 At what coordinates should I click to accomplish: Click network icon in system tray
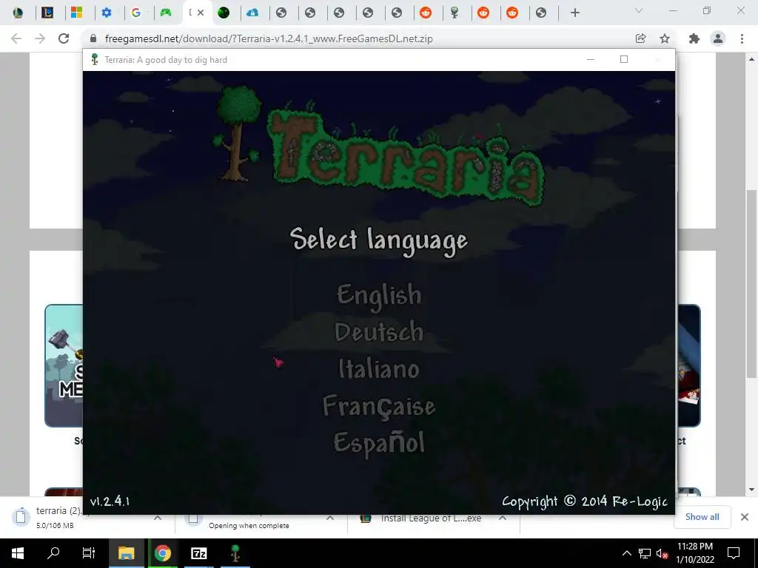click(645, 553)
